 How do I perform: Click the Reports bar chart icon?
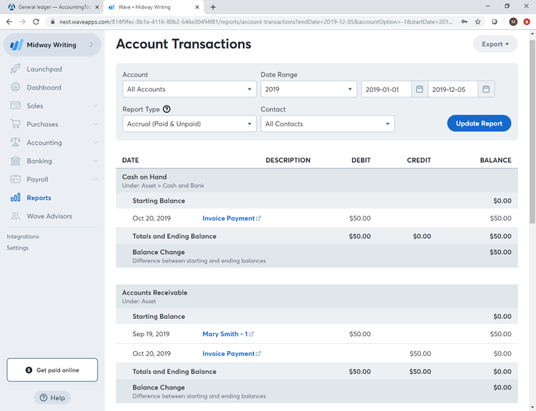coord(16,198)
